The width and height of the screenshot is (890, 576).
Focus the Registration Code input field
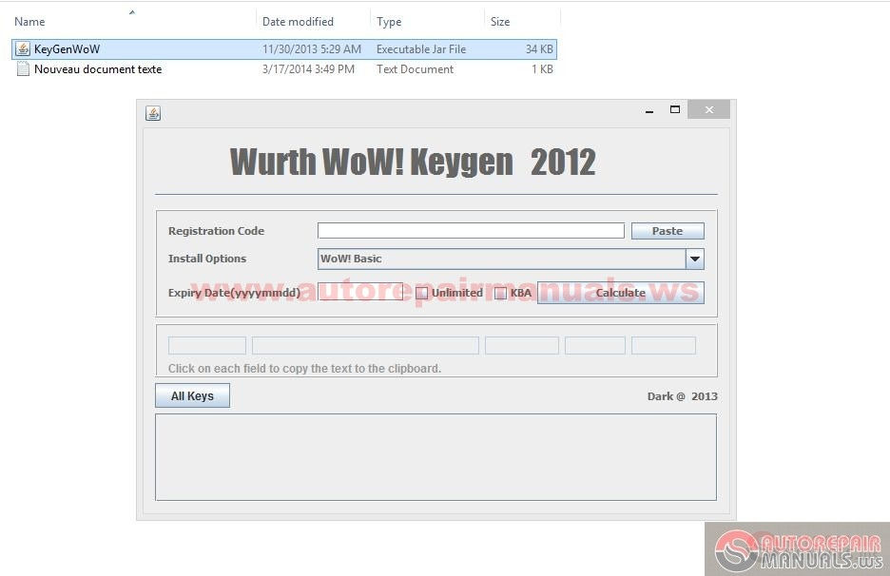coord(471,230)
